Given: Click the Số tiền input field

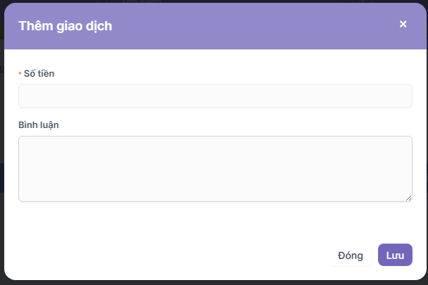Looking at the screenshot, I should click(x=215, y=96).
